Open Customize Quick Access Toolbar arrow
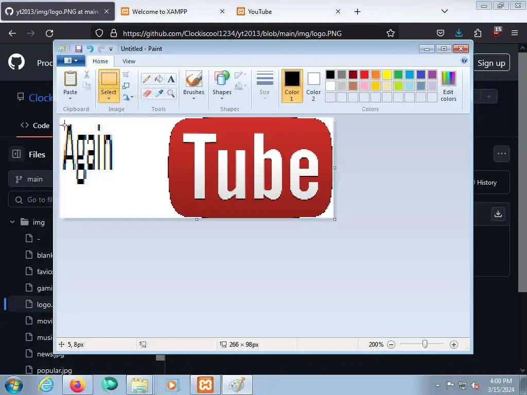527x395 pixels. [x=111, y=49]
